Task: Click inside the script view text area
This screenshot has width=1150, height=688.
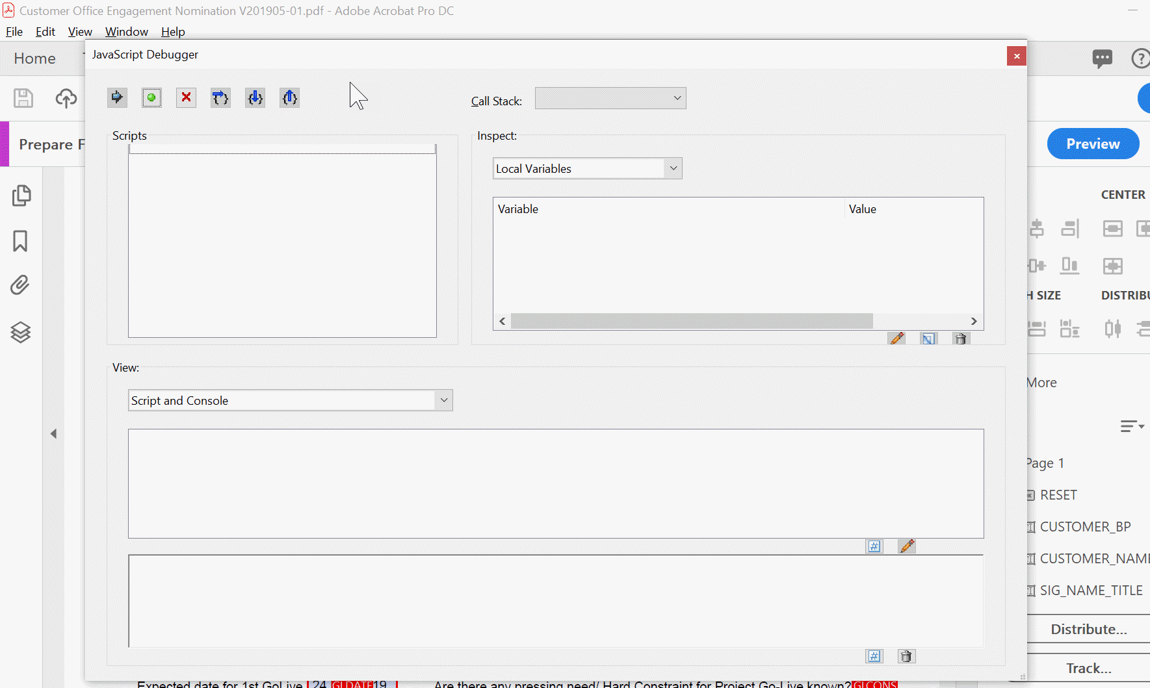Action: [556, 483]
